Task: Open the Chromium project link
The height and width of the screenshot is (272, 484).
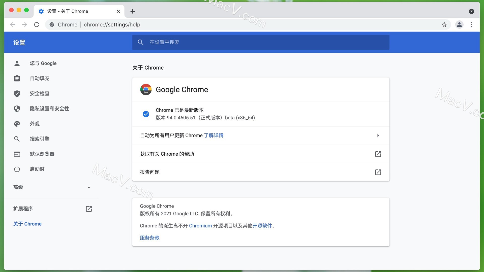Action: coord(200,226)
